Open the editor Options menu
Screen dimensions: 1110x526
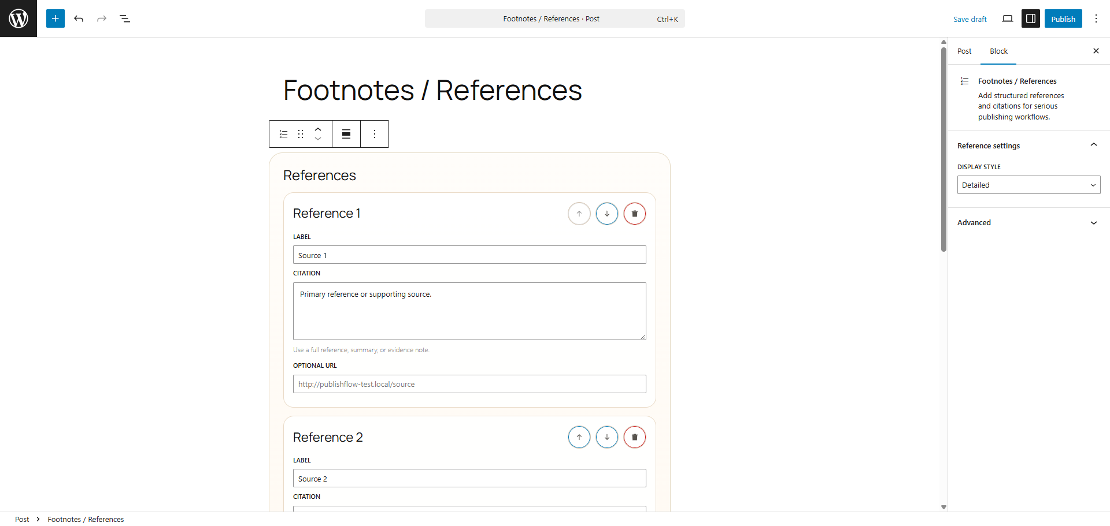coord(1096,18)
